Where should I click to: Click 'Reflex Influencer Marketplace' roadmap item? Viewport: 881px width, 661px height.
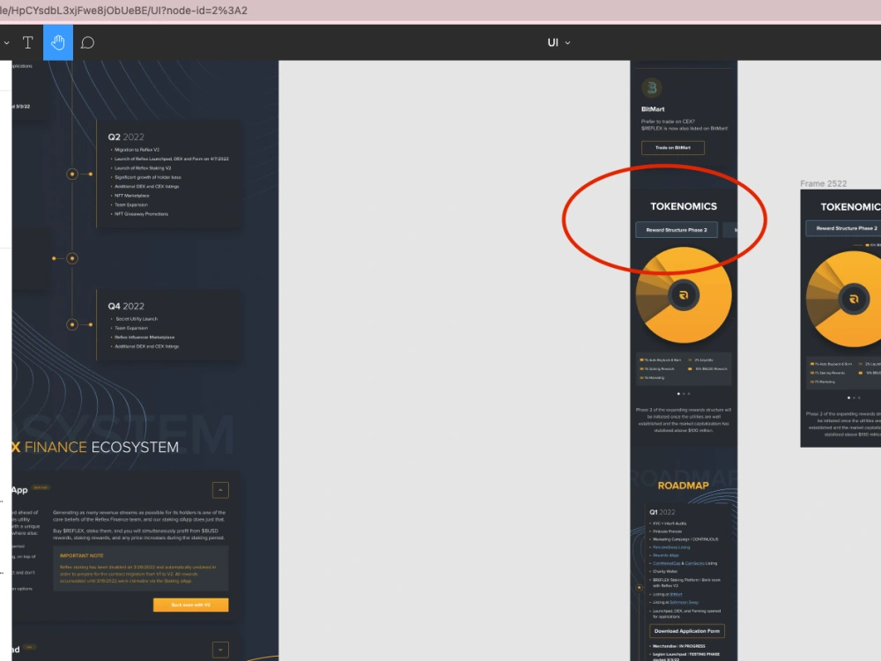(x=144, y=338)
